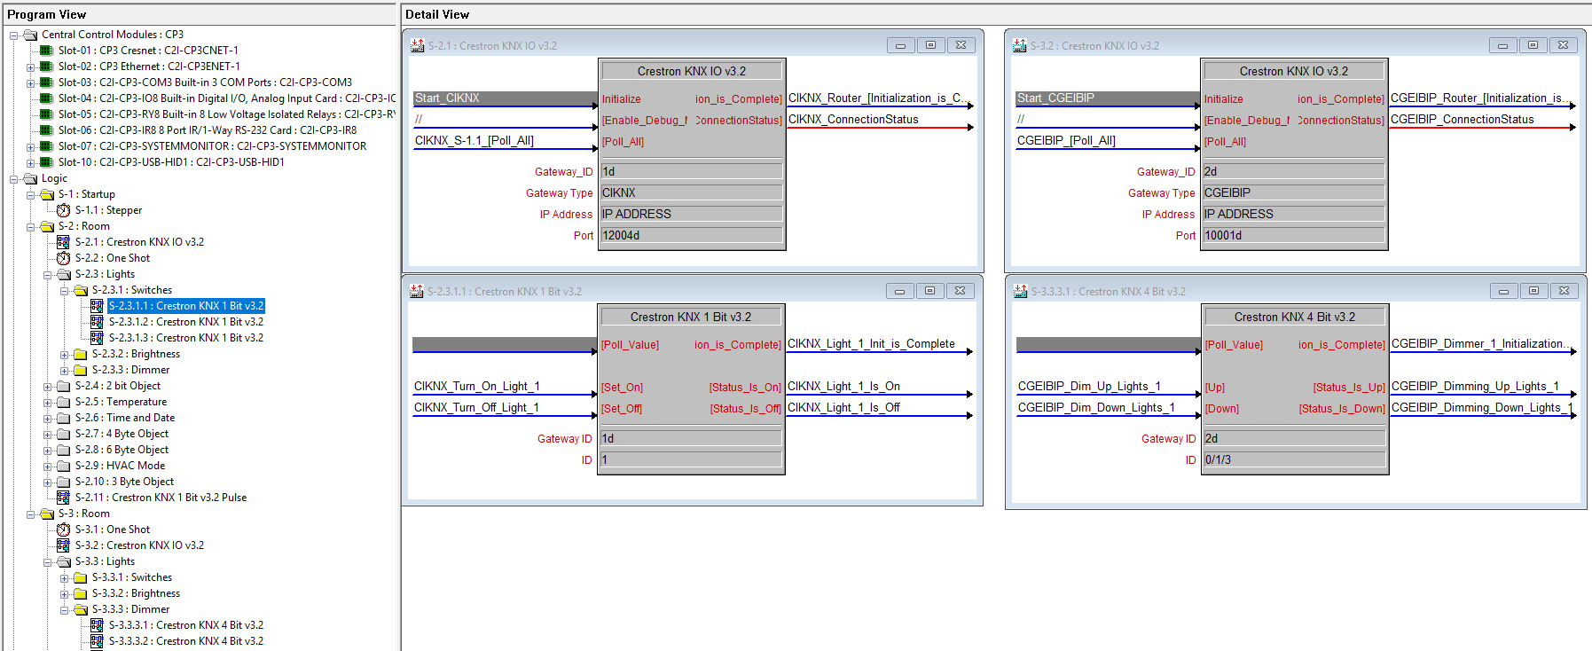Click the Slot-01 CP3 Cresnet device icon

pyautogui.click(x=46, y=51)
